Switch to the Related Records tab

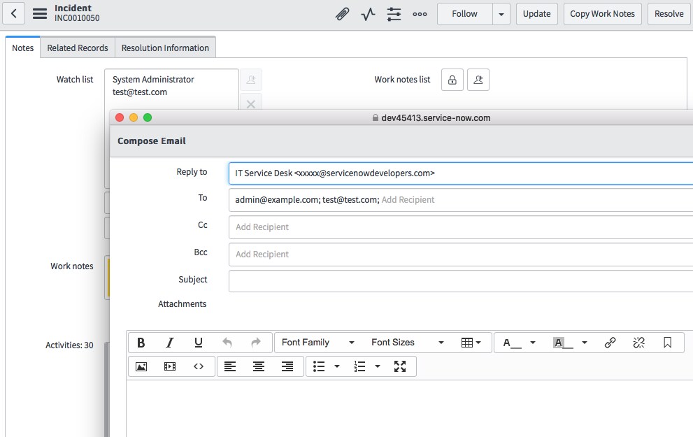[x=78, y=48]
